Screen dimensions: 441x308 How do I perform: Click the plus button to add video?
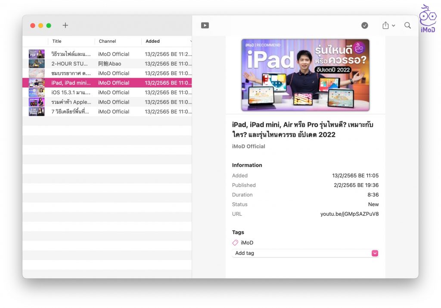(x=65, y=25)
